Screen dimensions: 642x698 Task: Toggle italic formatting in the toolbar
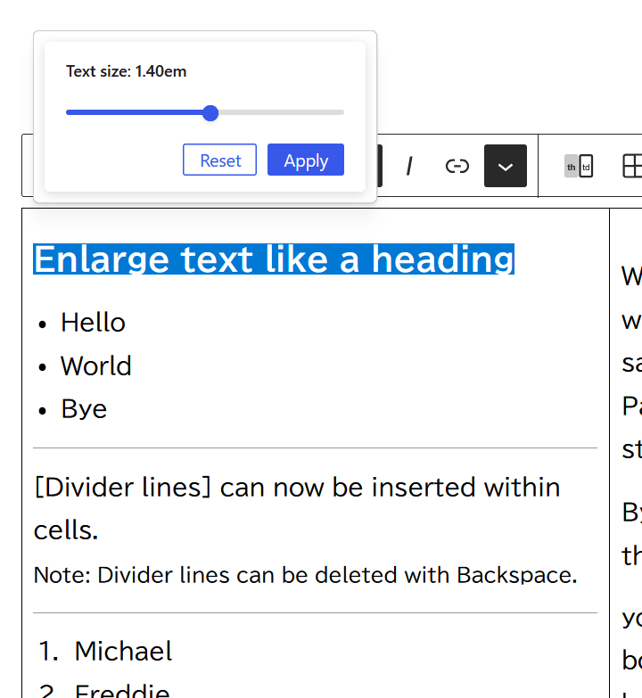coord(409,166)
